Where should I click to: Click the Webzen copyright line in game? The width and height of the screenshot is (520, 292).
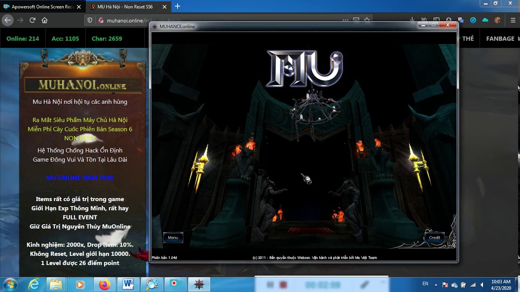click(314, 258)
